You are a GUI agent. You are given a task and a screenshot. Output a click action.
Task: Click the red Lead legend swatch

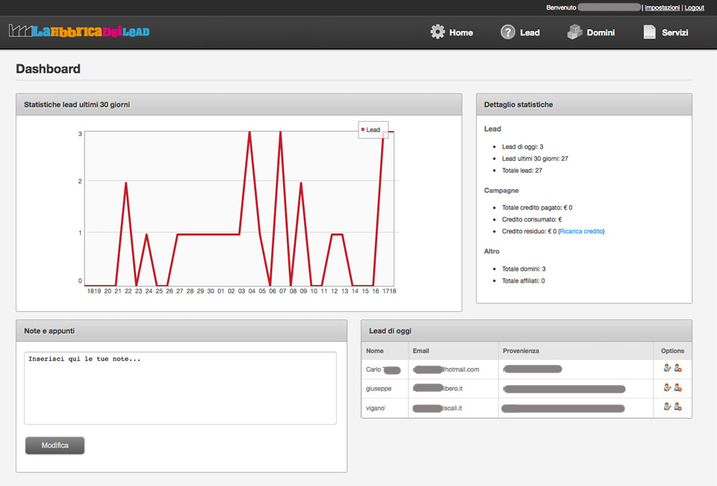coord(363,130)
